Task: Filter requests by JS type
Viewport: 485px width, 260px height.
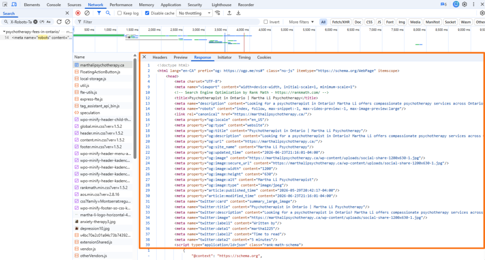Action: coord(379,22)
